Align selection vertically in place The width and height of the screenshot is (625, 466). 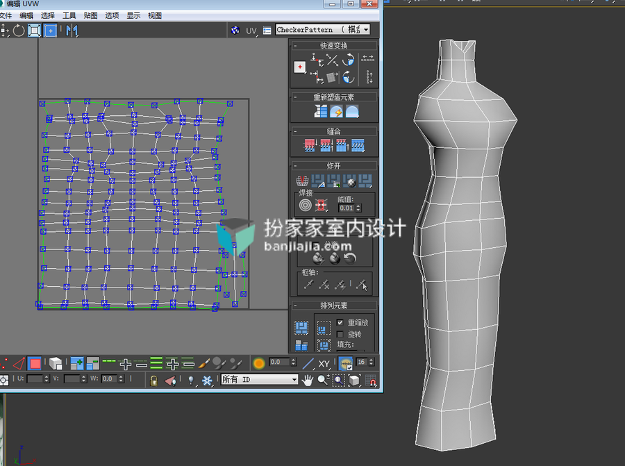[x=317, y=77]
